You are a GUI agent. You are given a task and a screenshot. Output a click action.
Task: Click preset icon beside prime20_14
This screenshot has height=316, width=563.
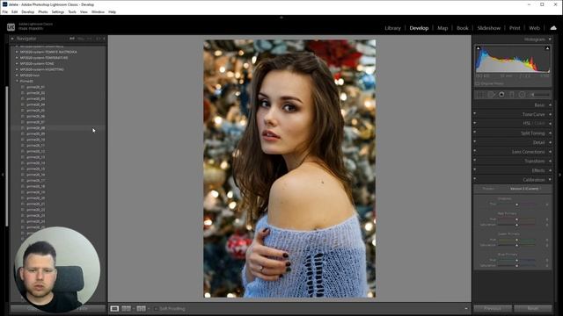coord(23,162)
